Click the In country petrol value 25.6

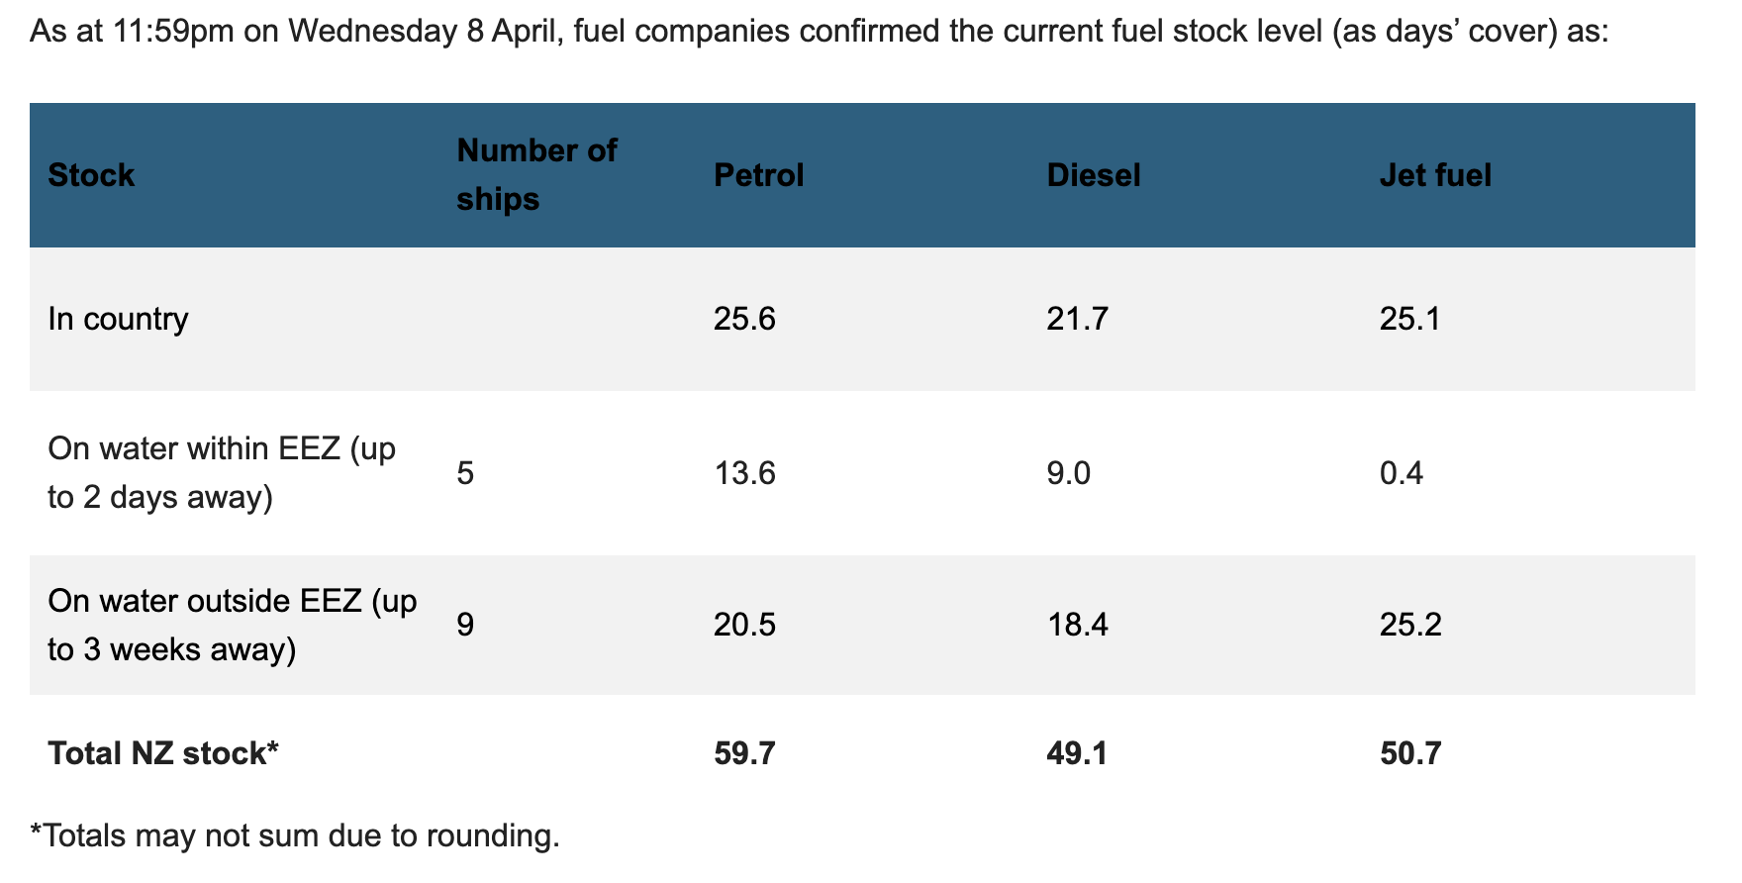tap(744, 319)
